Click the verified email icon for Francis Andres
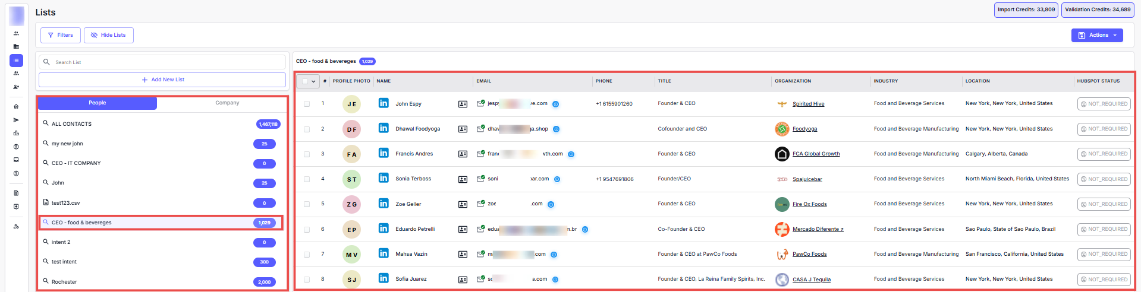This screenshot has width=1141, height=292. pyautogui.click(x=480, y=154)
